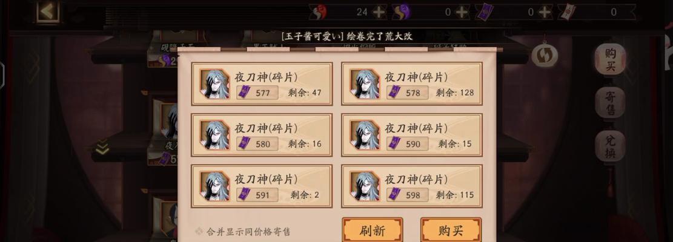Add more purple ticket currency
The width and height of the screenshot is (673, 242).
coord(545,13)
